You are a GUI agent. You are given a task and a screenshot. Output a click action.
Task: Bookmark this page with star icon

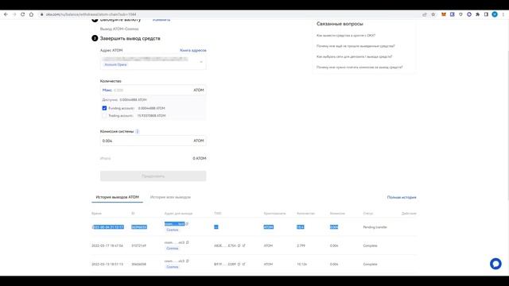pos(433,14)
